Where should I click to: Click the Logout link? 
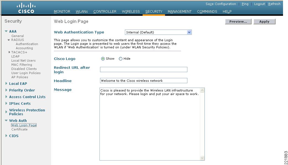tap(260, 4)
